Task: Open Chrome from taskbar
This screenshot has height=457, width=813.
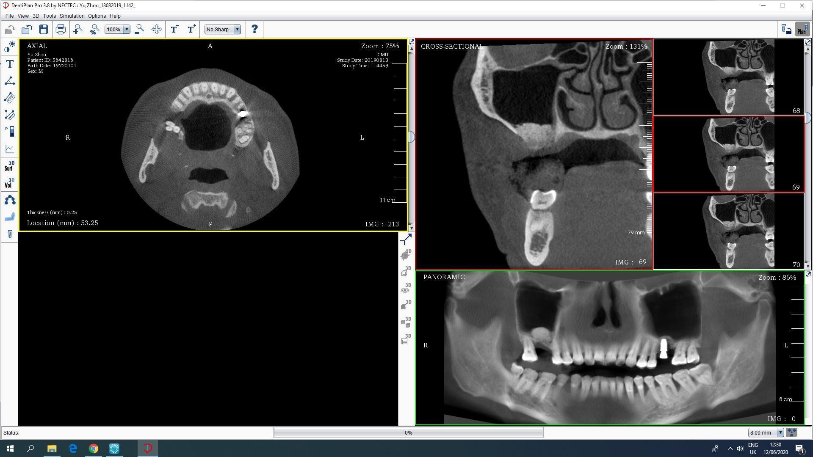Action: click(93, 449)
